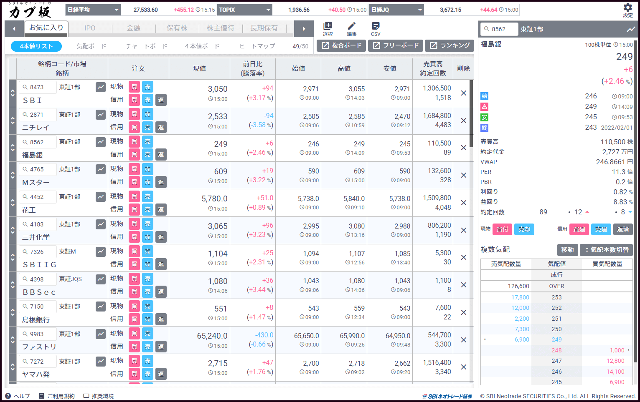This screenshot has width=640, height=402.
Task: Delete 花王 row with X
Action: coord(463,203)
